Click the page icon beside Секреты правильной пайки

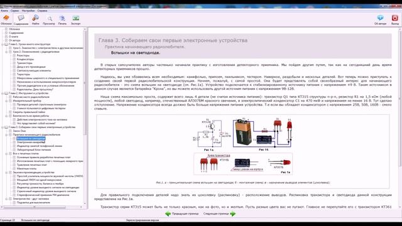click(11, 112)
